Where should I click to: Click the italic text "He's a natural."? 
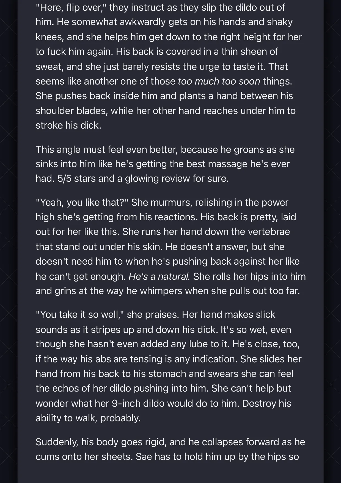[159, 276]
